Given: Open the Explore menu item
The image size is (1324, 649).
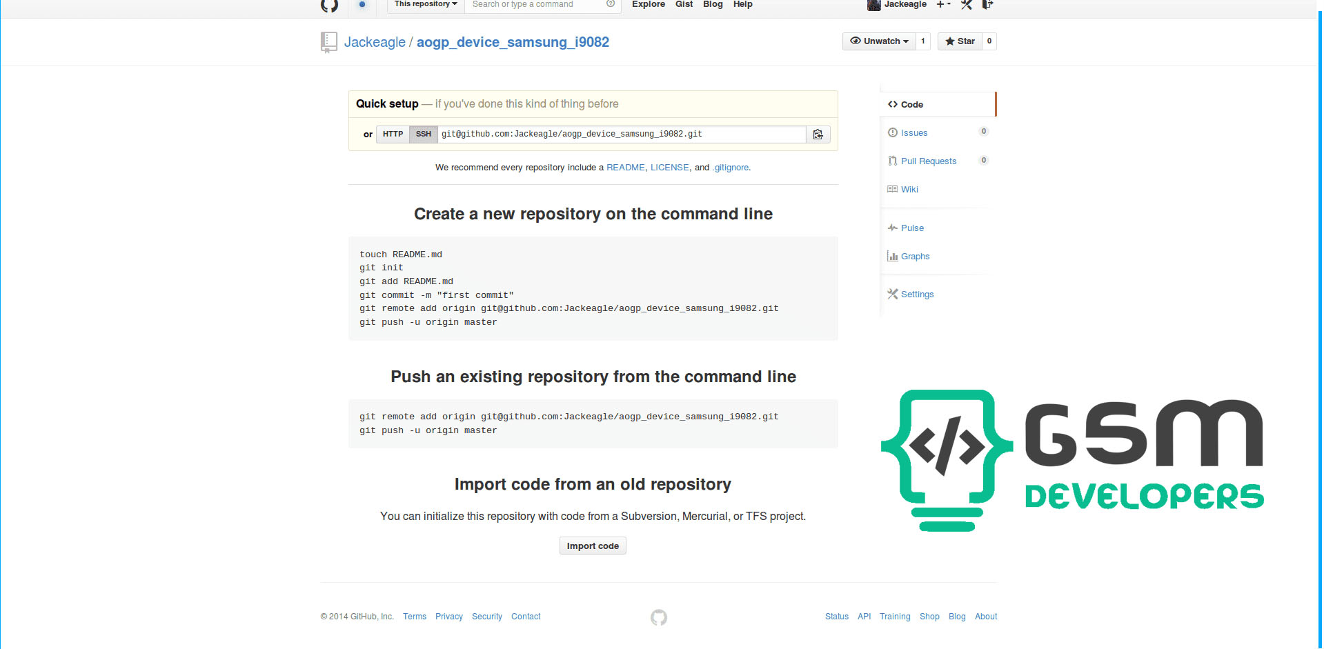Looking at the screenshot, I should click(649, 4).
